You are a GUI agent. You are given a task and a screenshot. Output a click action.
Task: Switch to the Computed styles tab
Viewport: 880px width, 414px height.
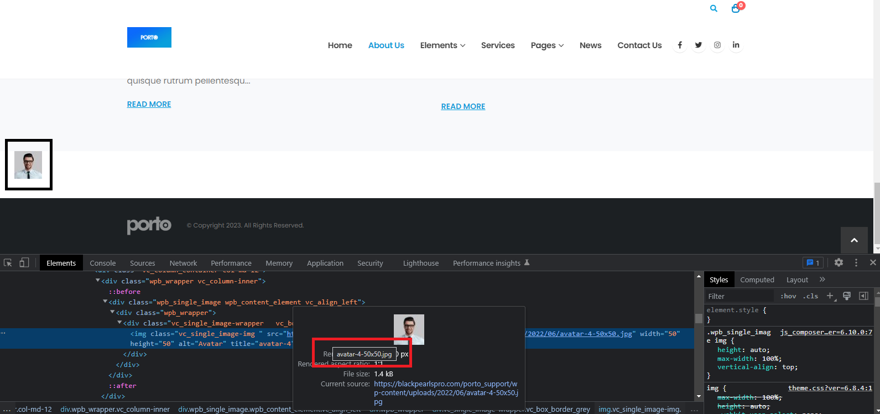(757, 280)
